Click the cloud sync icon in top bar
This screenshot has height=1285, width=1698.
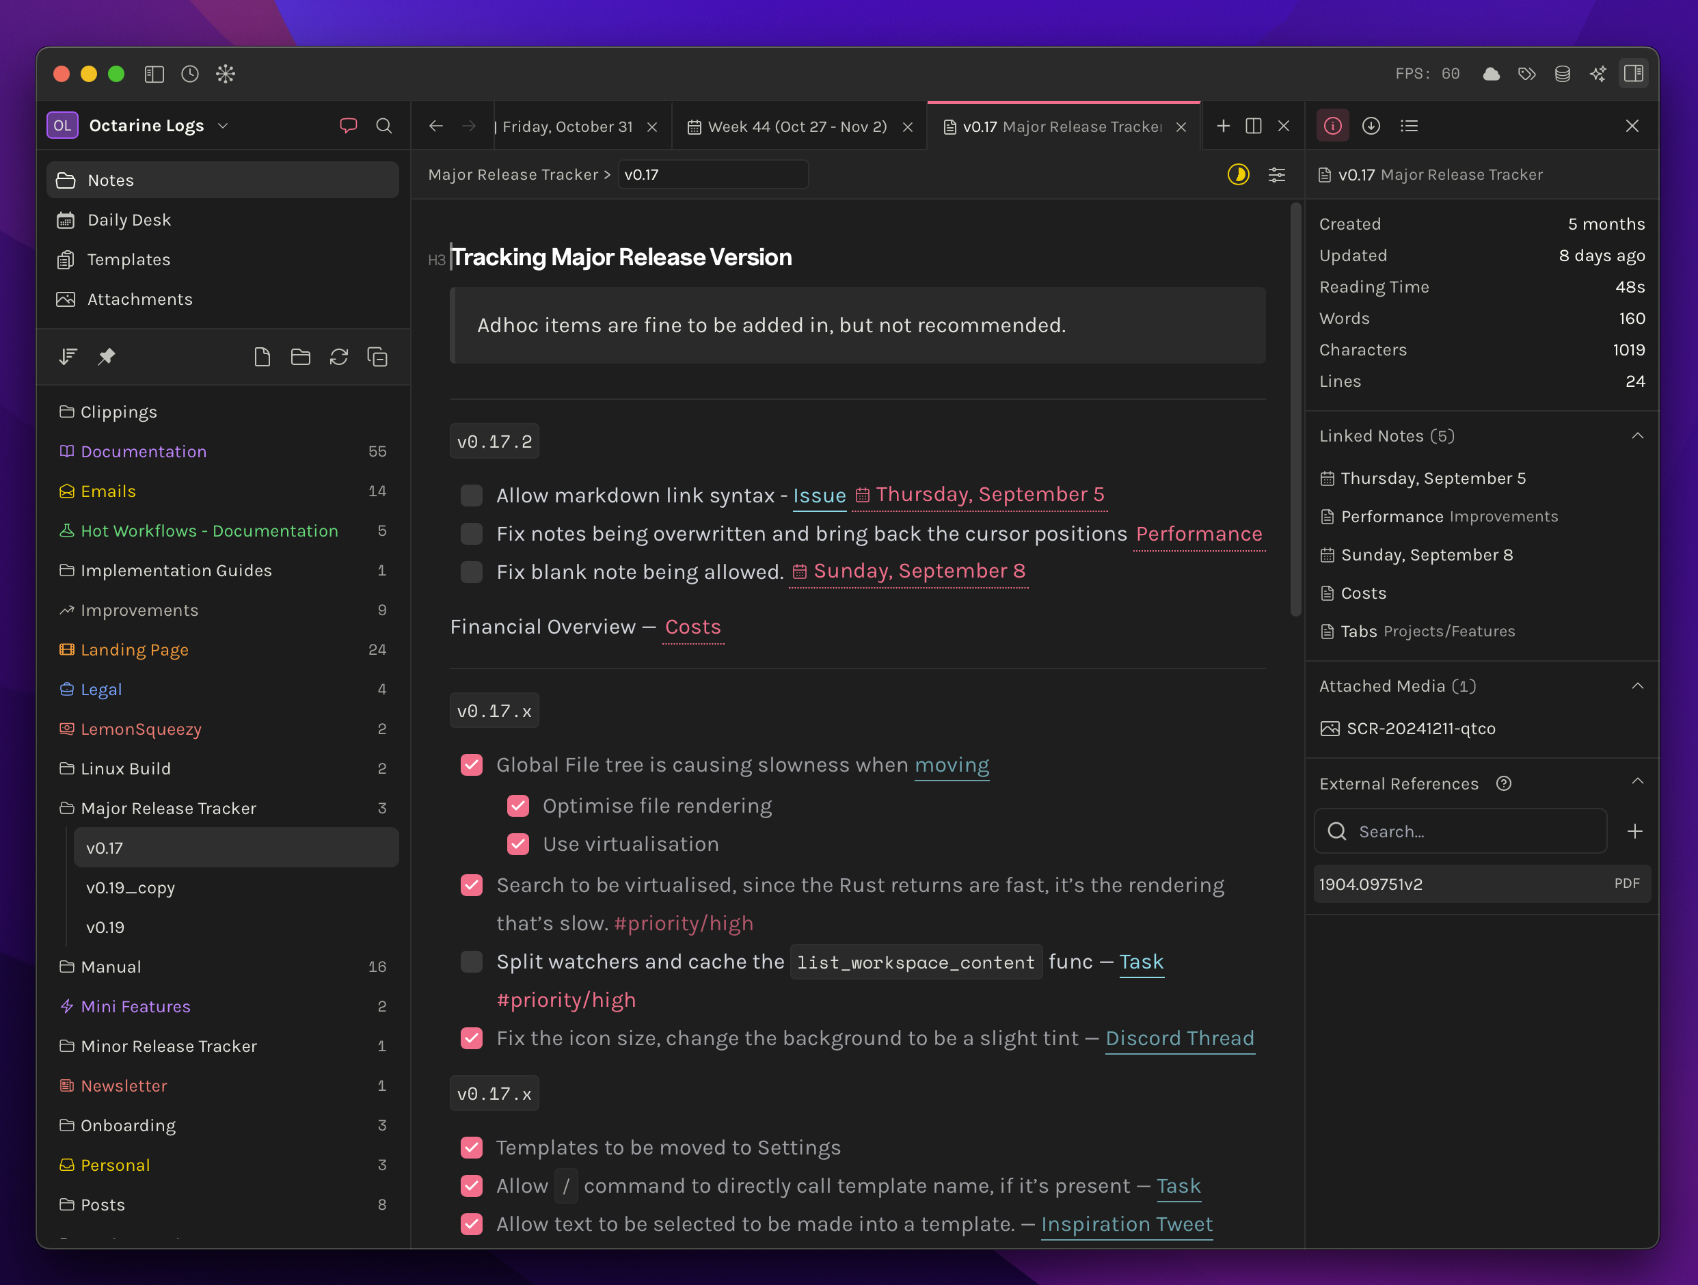1491,74
